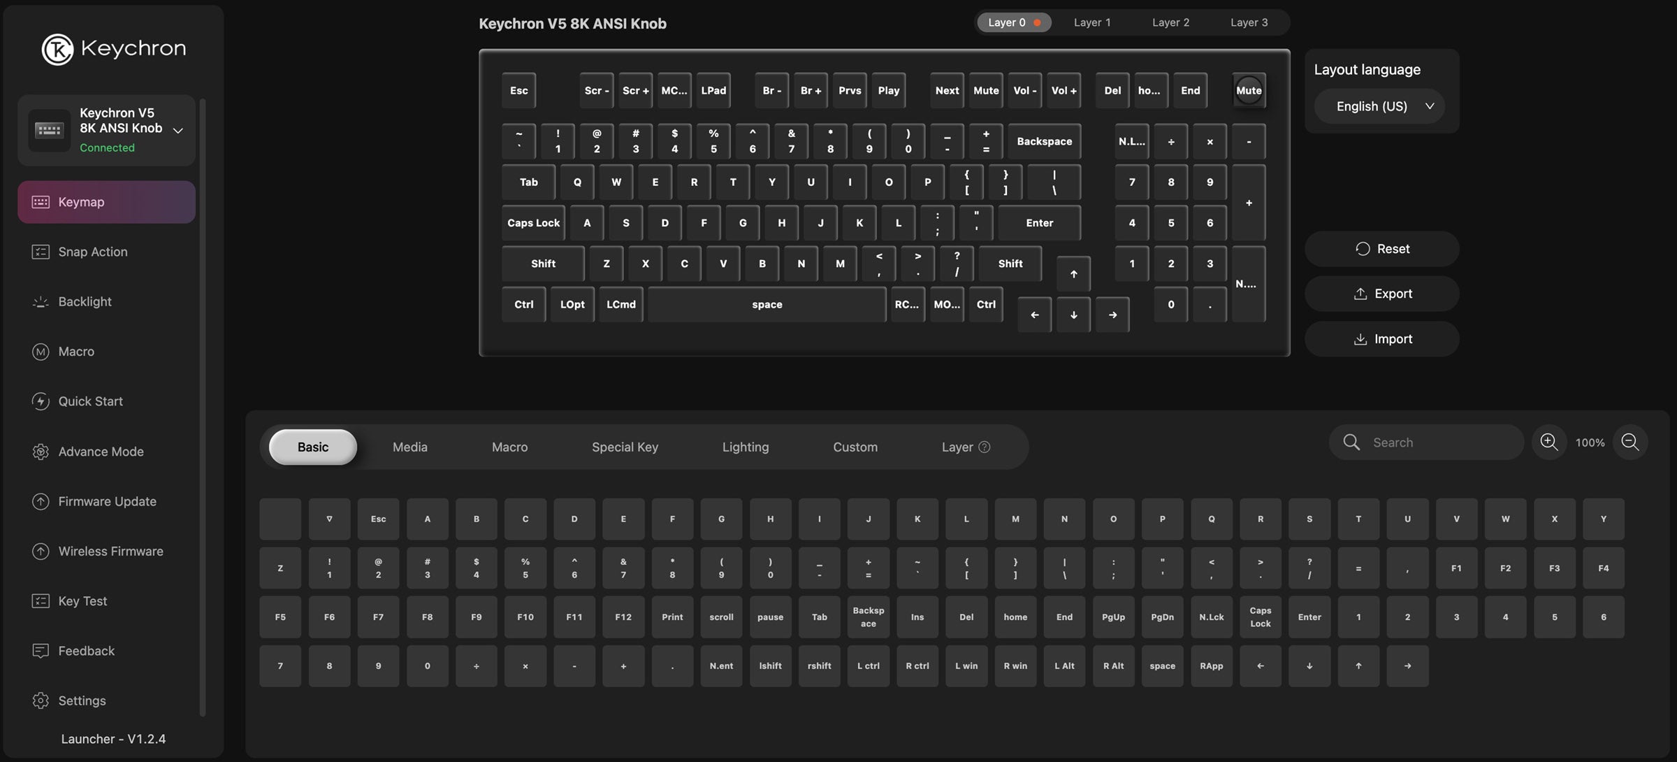Image resolution: width=1677 pixels, height=762 pixels.
Task: Open the Key Test tool
Action: tap(82, 601)
